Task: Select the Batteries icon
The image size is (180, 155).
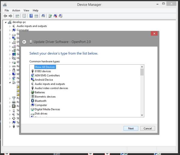Action: coord(32,92)
